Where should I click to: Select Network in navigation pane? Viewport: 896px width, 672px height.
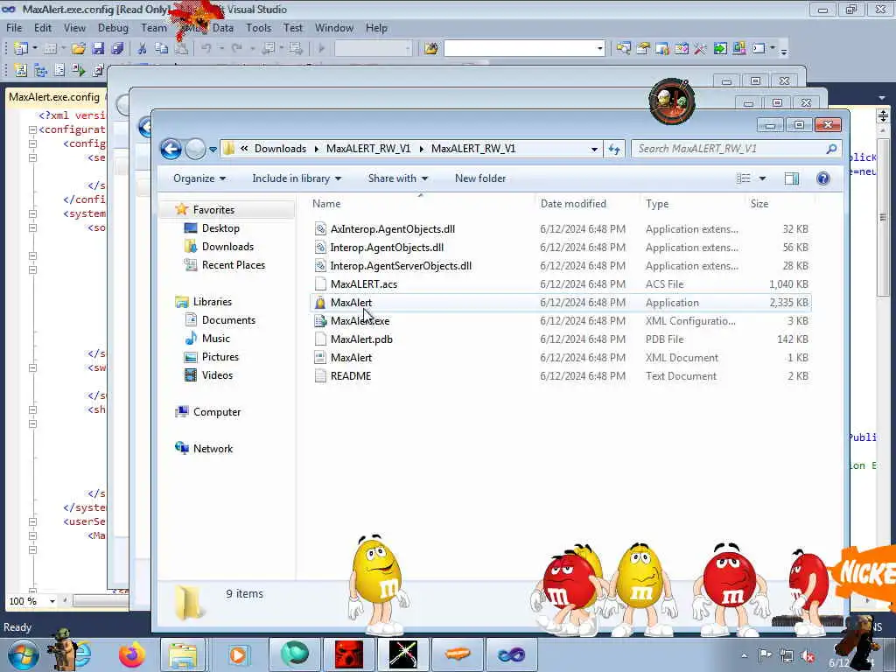click(213, 449)
